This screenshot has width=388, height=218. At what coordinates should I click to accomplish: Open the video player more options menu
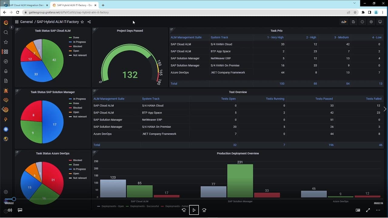click(x=378, y=210)
